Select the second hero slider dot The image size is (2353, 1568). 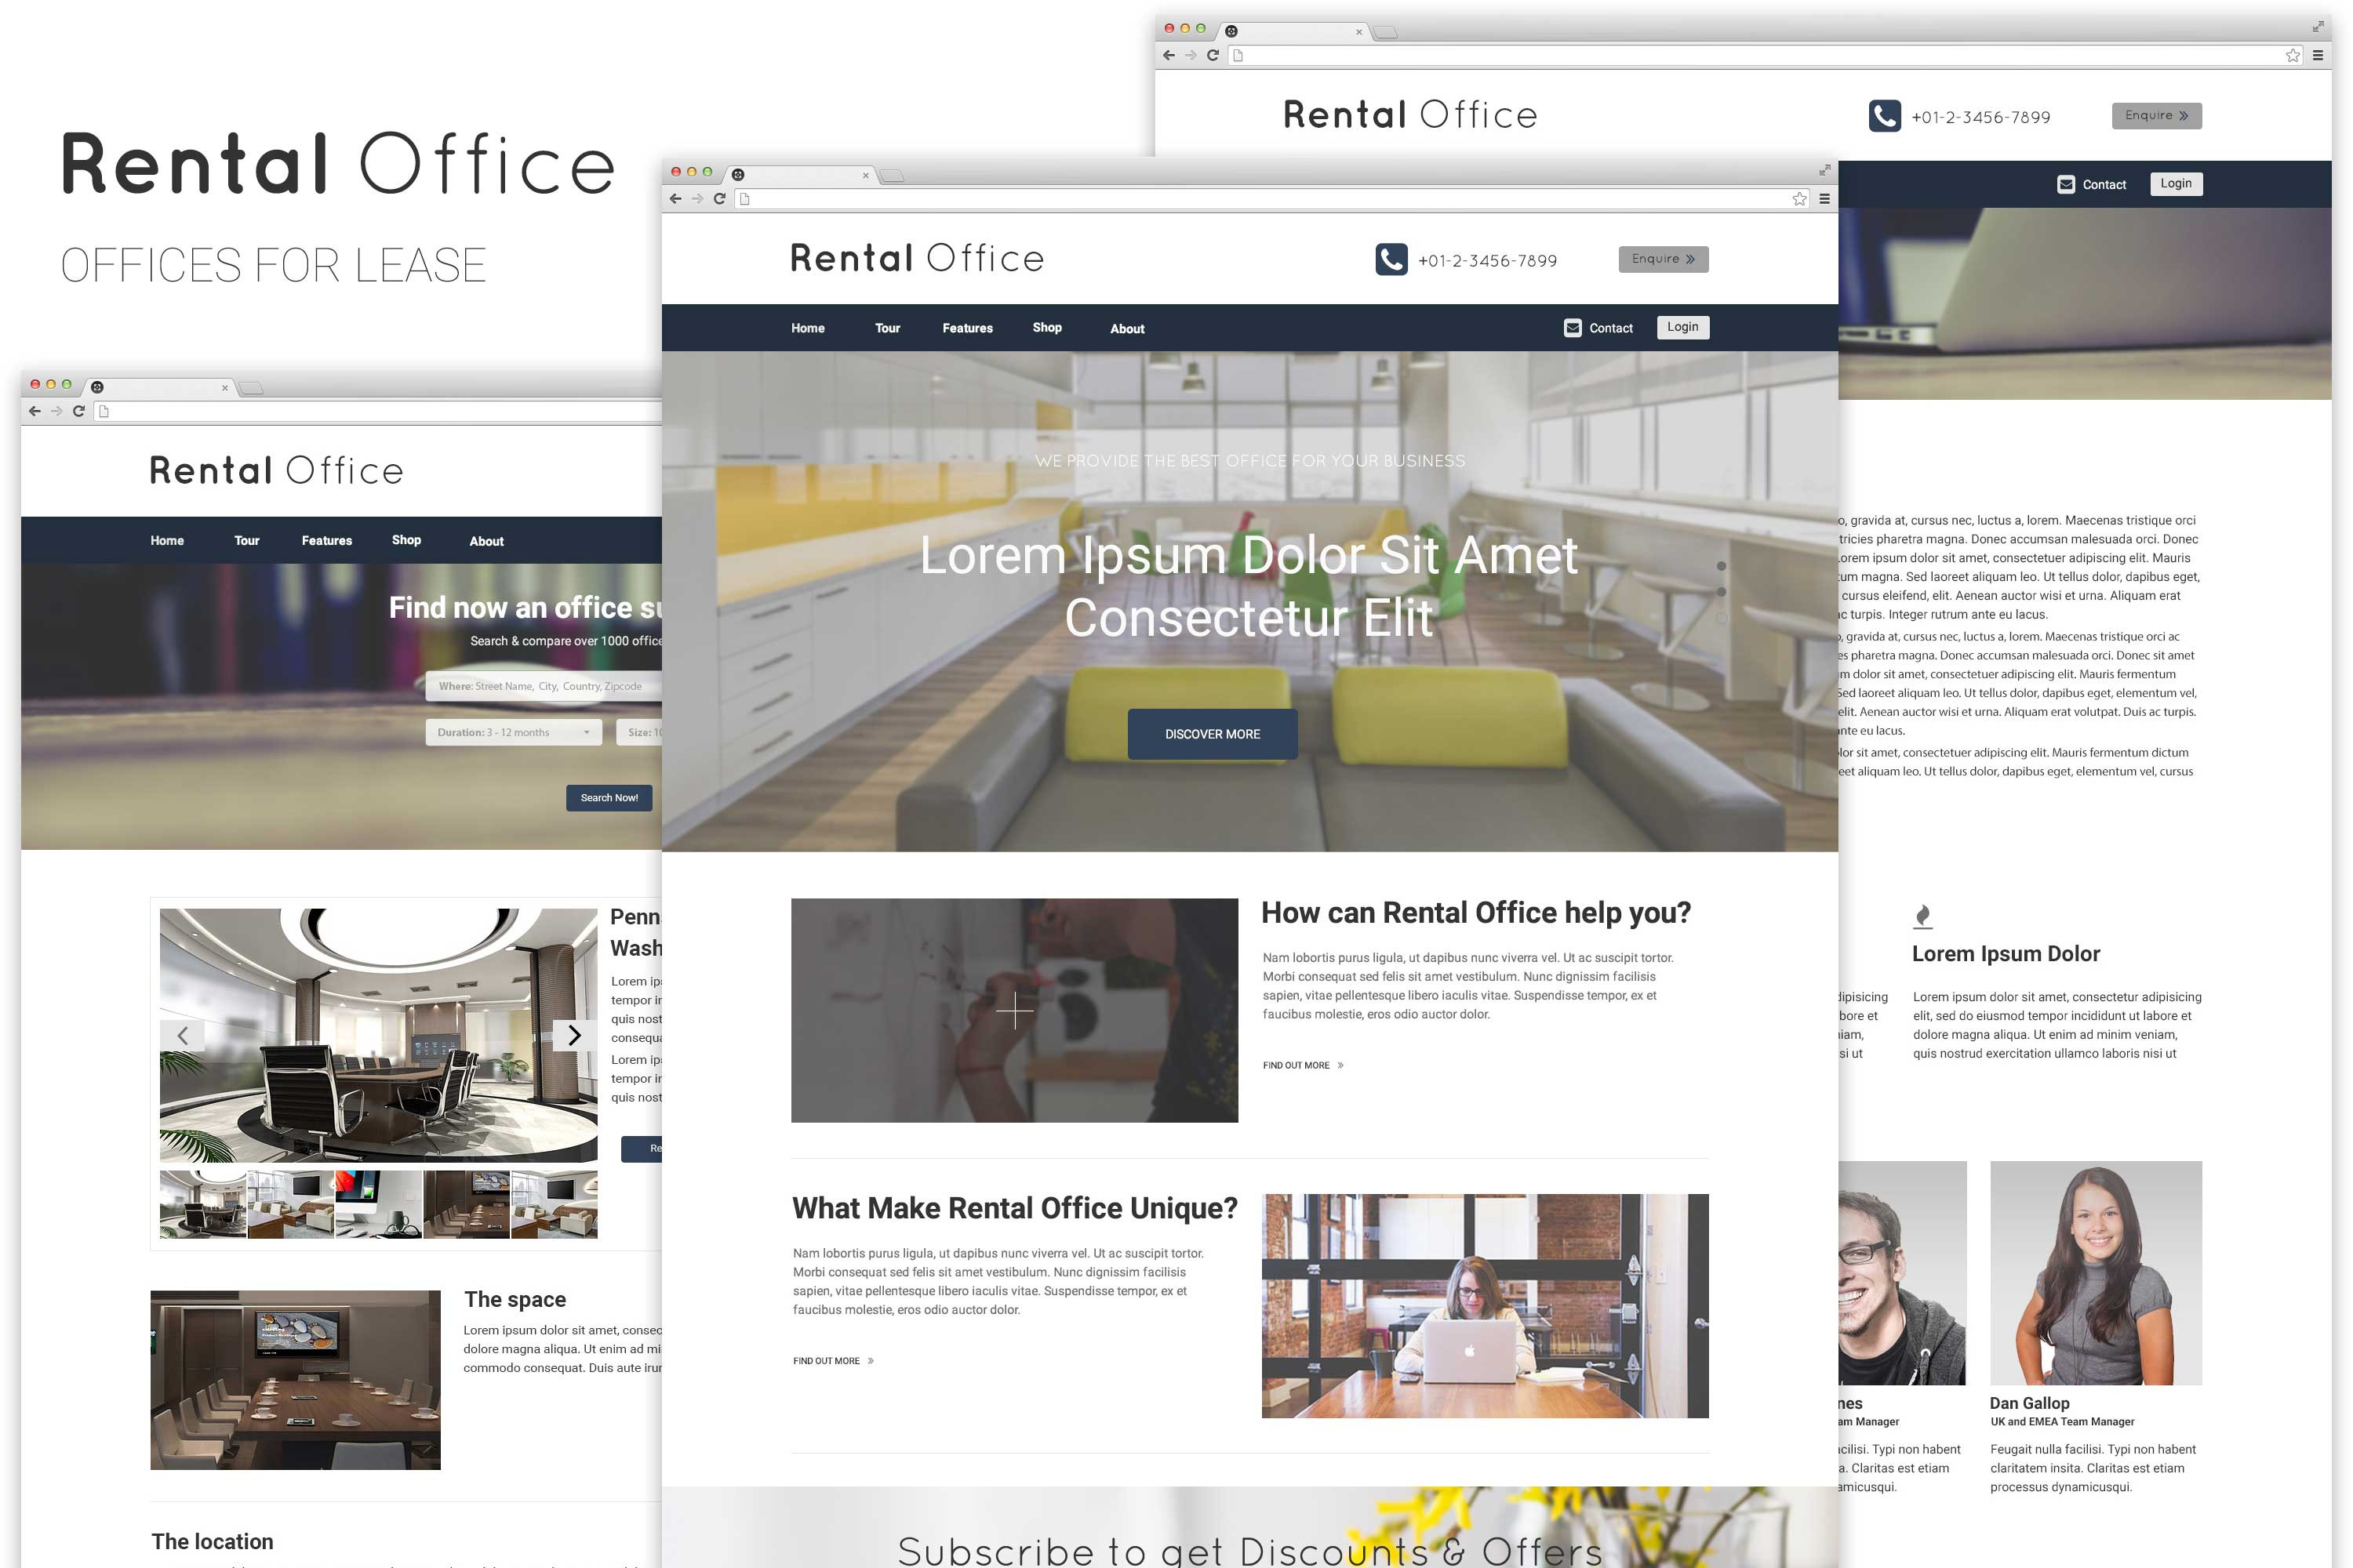[x=1722, y=592]
